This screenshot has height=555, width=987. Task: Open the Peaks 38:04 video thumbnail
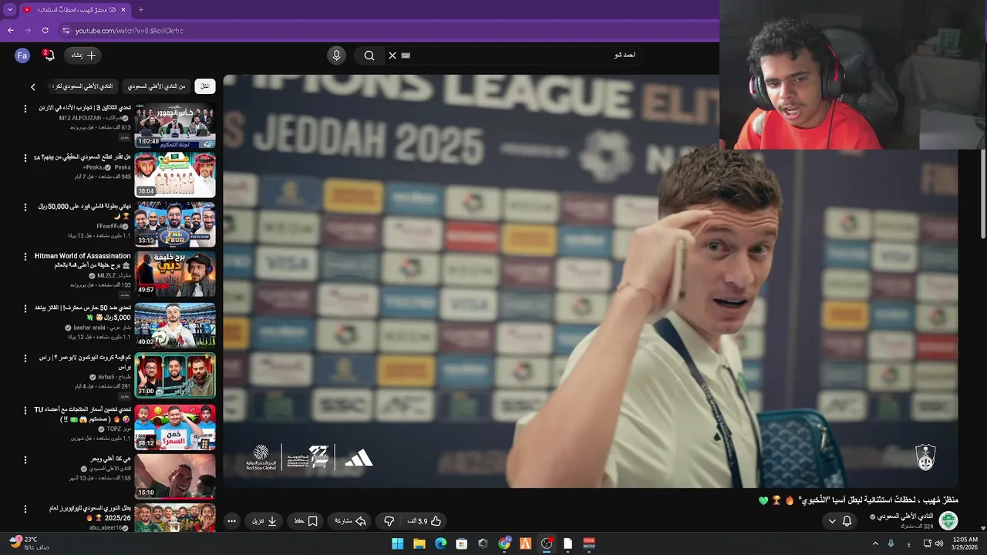[x=175, y=176]
